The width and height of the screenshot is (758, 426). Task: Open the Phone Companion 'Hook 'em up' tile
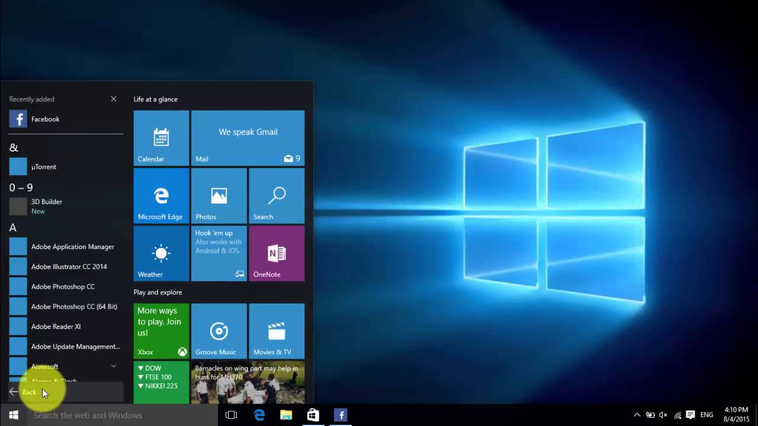(219, 253)
